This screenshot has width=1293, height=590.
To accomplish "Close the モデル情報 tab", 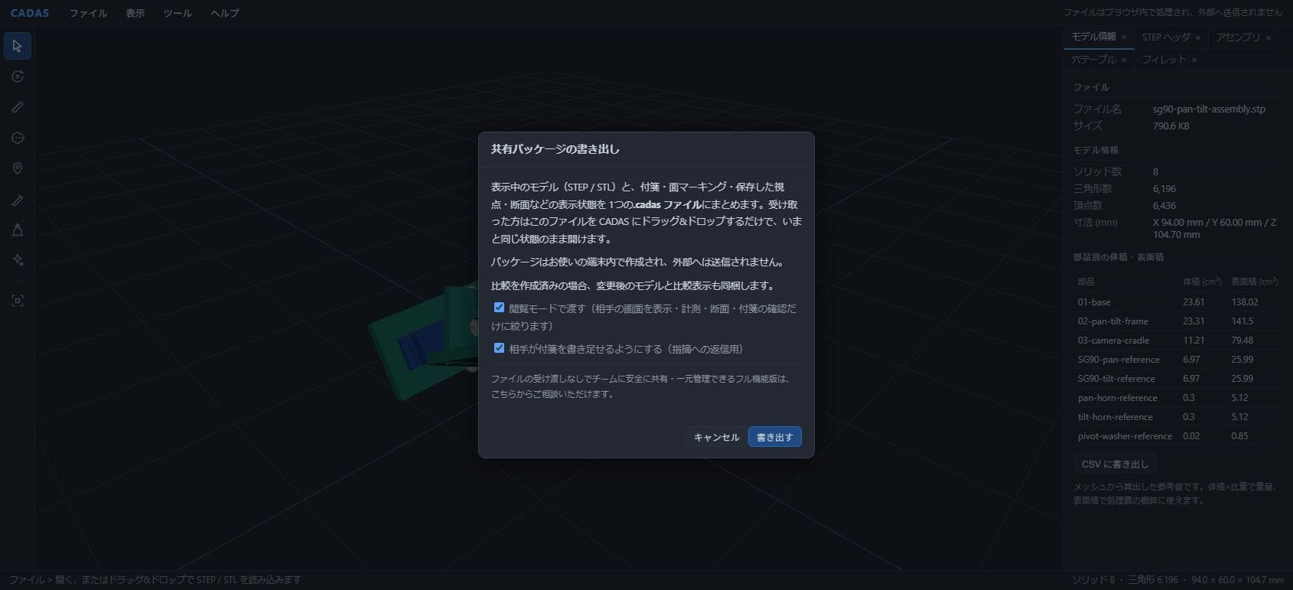I will click(x=1124, y=37).
